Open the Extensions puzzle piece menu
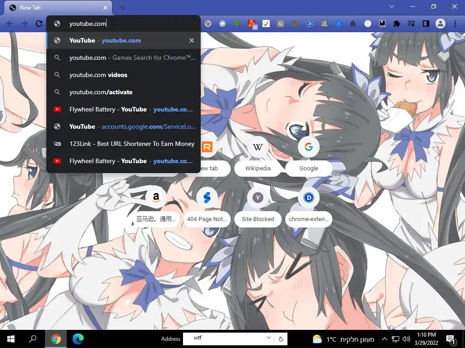The image size is (465, 348). [397, 24]
